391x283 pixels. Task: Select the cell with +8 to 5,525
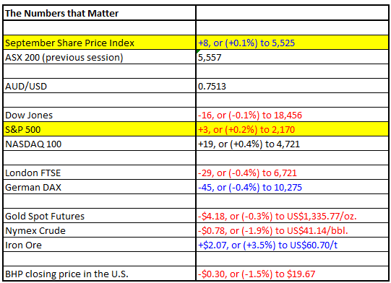tap(292, 43)
